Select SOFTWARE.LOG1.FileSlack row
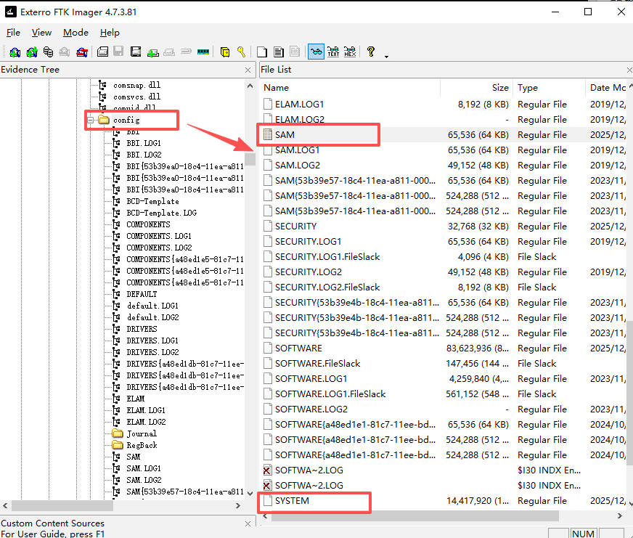The image size is (633, 538). 444,394
